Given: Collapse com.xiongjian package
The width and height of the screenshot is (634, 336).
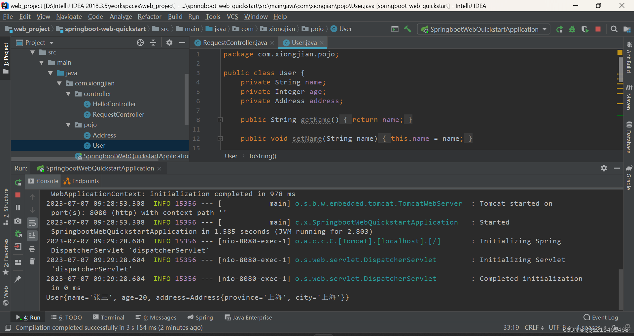Looking at the screenshot, I should click(59, 83).
